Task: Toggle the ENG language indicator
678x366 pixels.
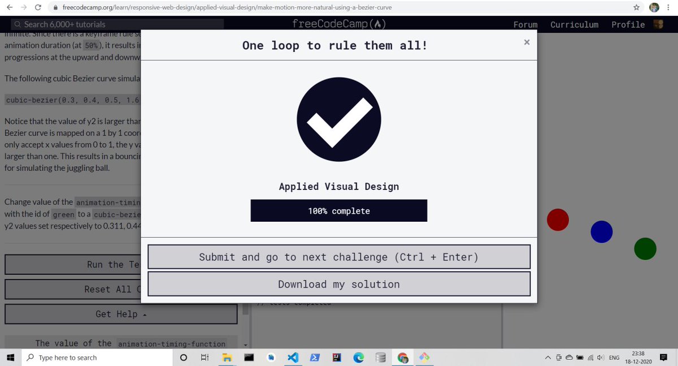Action: tap(614, 358)
